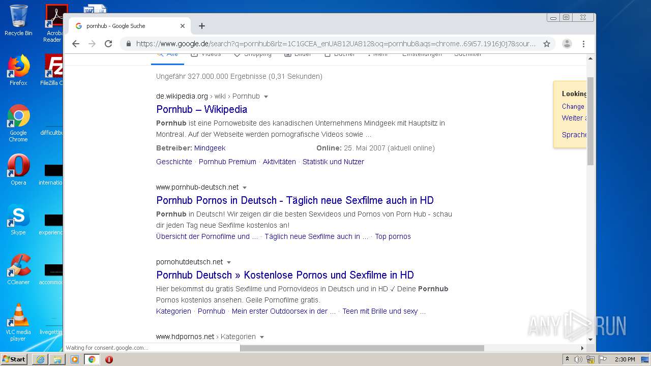Image resolution: width=651 pixels, height=366 pixels.
Task: Open Skype desktop shortcut
Action: click(x=18, y=220)
